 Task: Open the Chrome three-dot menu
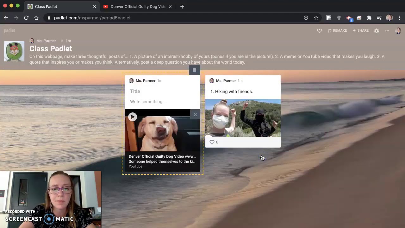400,18
